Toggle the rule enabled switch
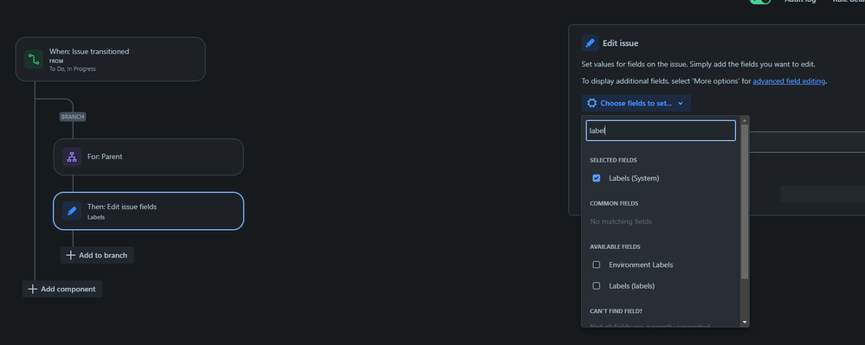This screenshot has width=865, height=345. pyautogui.click(x=760, y=2)
